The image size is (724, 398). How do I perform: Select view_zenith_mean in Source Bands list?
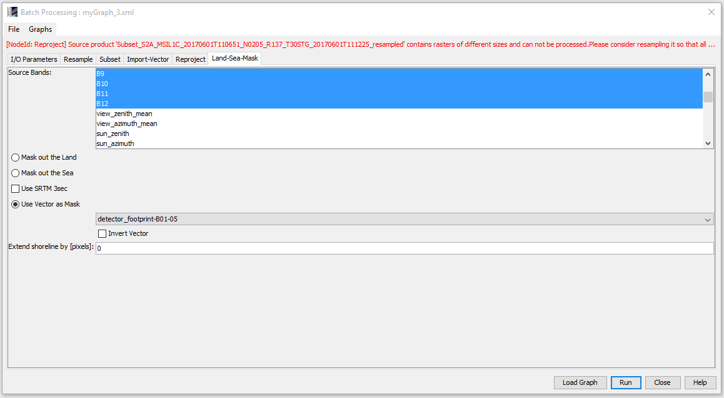click(x=399, y=114)
